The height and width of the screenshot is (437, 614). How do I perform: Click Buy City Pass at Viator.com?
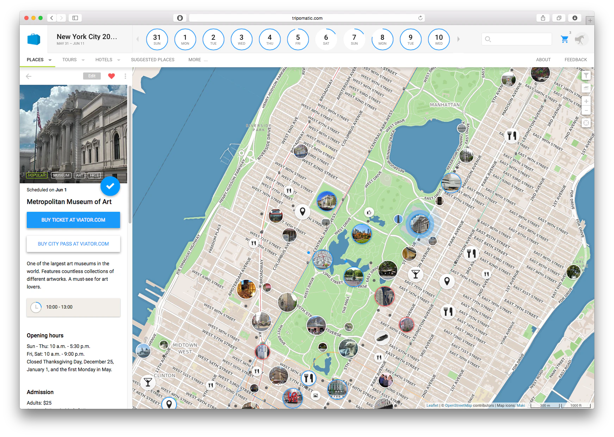73,244
